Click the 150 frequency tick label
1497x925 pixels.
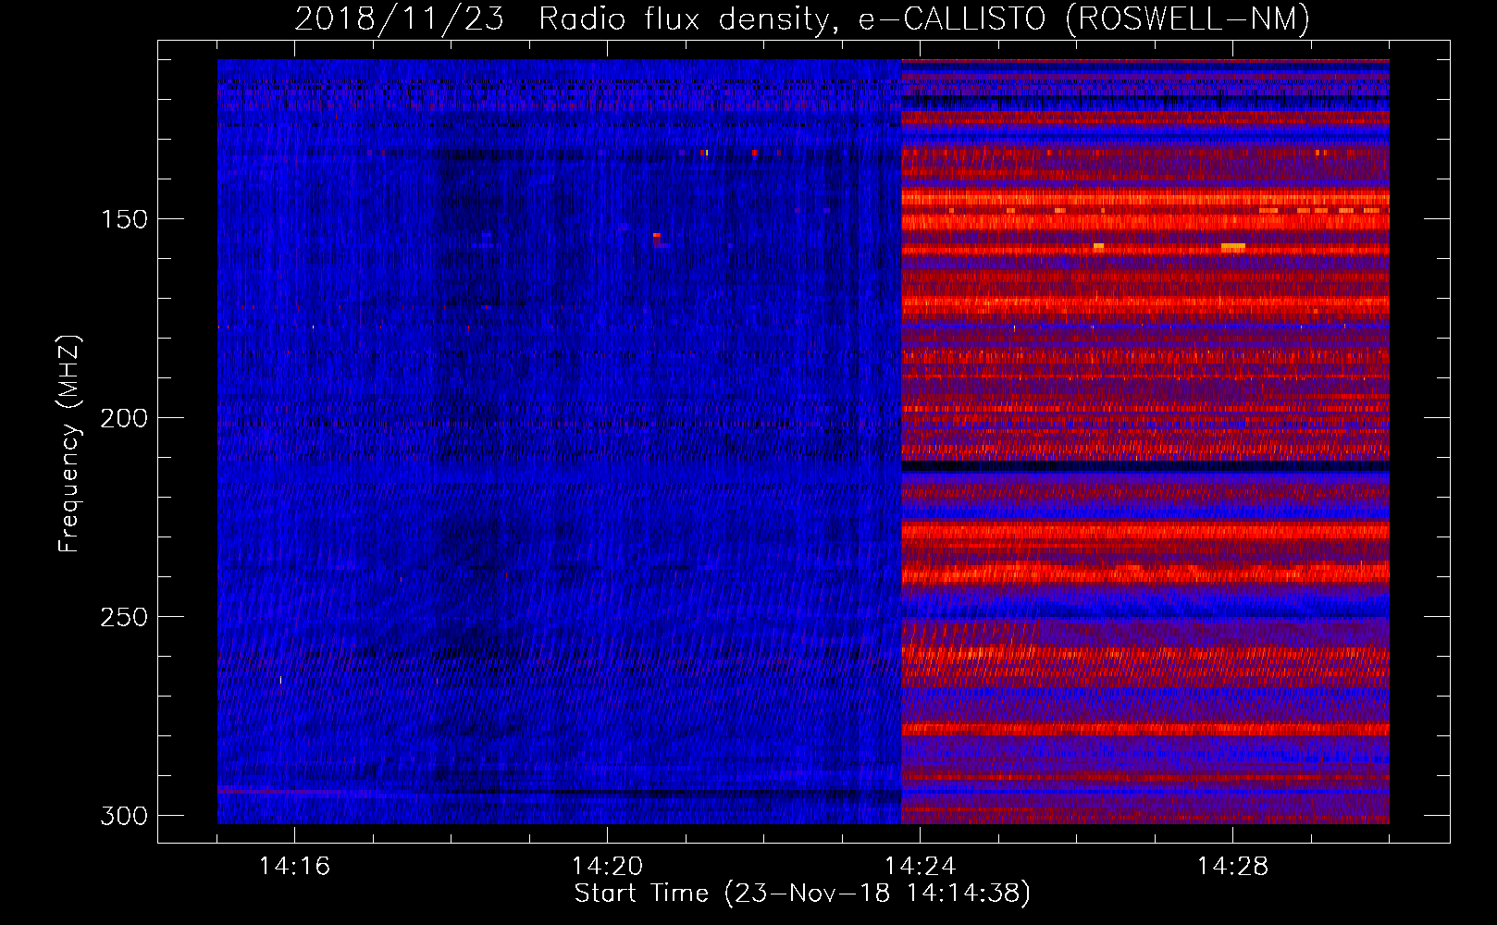(x=123, y=219)
